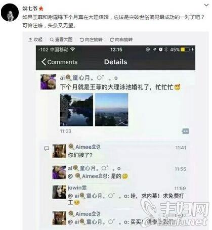Open the 娱七爷 profile avatar
212x230 pixels.
click(x=10, y=13)
